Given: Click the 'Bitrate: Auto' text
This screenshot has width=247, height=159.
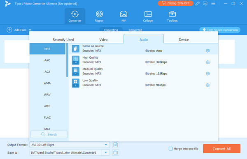Looking at the screenshot, I should coord(154,51).
